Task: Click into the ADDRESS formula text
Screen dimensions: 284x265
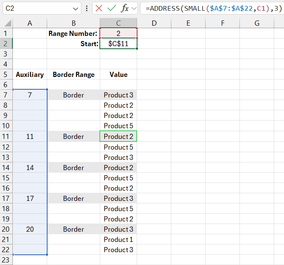Action: click(x=210, y=8)
